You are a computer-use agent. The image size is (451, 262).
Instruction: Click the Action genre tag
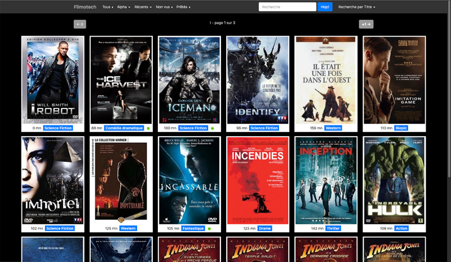401,228
